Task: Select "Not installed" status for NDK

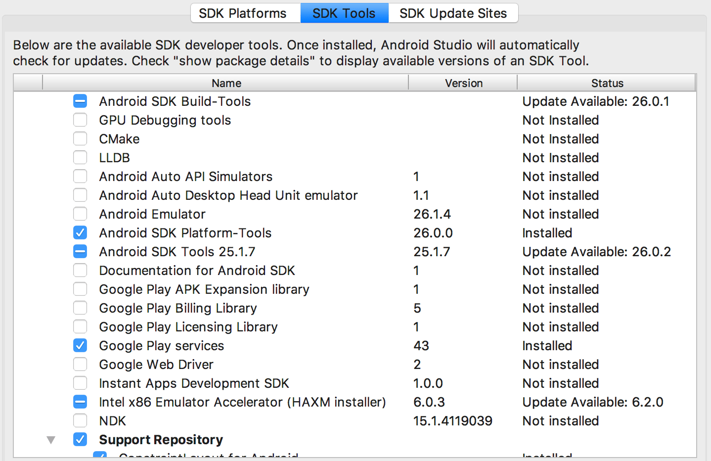Action: 561,421
